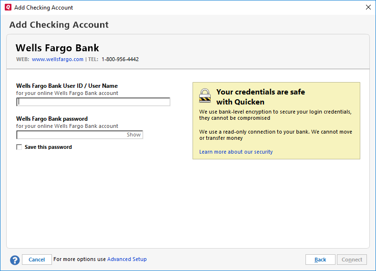Click the Wells Fargo Bank heading
Image resolution: width=376 pixels, height=271 pixels.
click(57, 48)
